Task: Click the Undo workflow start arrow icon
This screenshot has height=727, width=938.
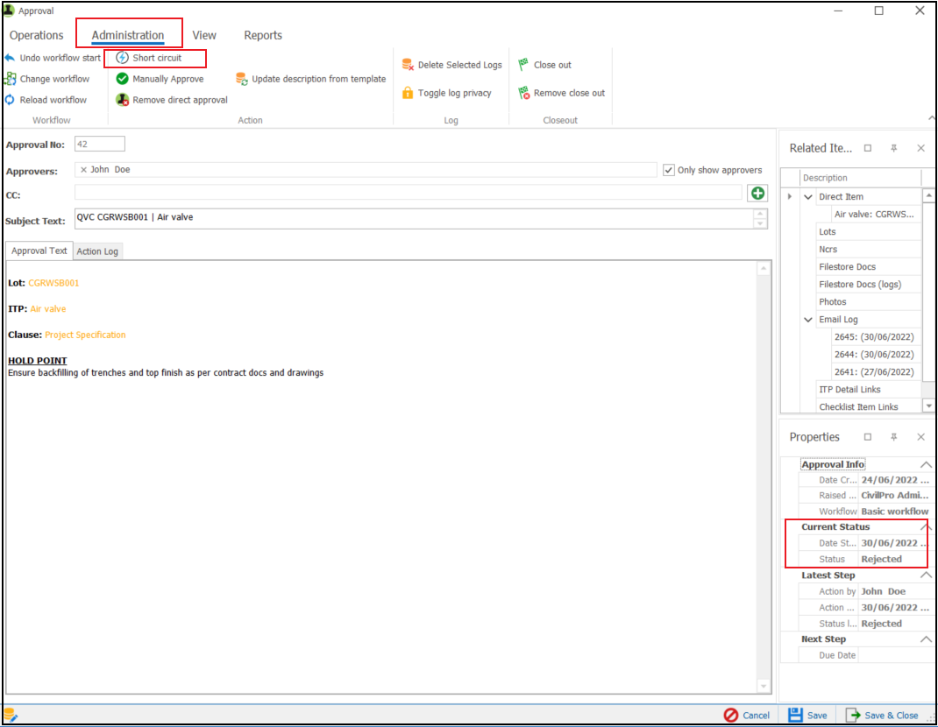Action: click(10, 58)
